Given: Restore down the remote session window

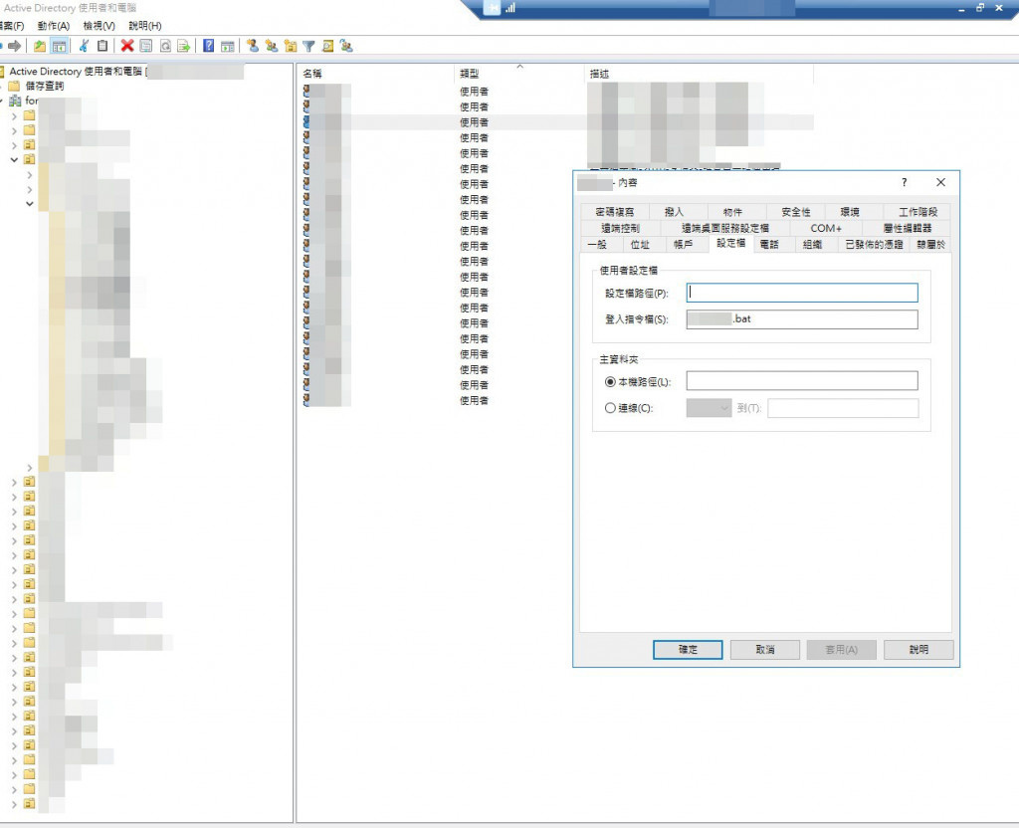Looking at the screenshot, I should [980, 8].
